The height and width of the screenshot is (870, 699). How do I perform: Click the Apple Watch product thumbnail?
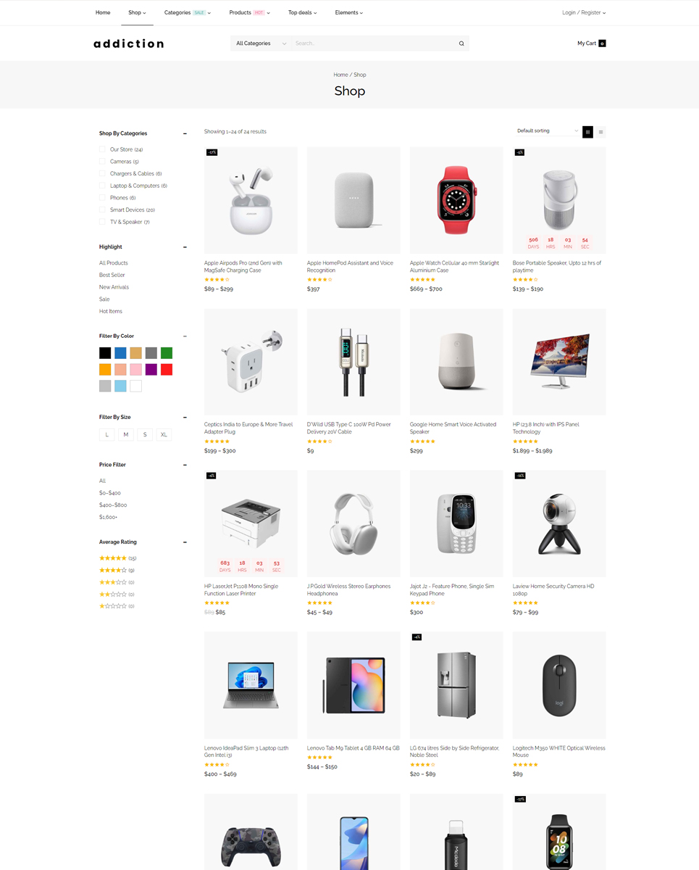[x=456, y=201]
